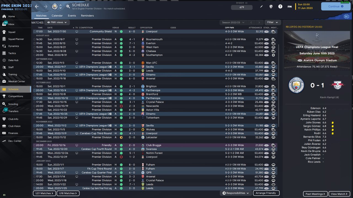Switch to the Events tab
Viewport: 353px width, 198px height.
72,16
